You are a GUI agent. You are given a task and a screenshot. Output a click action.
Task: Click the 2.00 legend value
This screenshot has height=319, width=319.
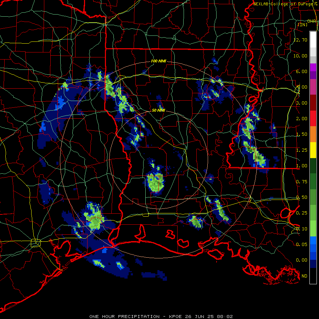[302, 119]
